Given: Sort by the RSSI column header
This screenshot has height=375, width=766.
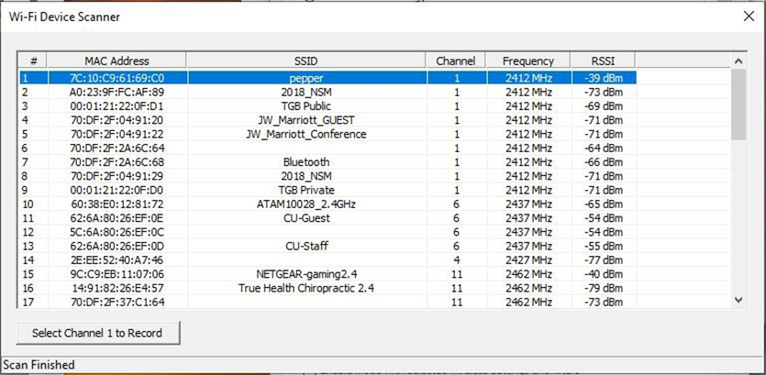Looking at the screenshot, I should pyautogui.click(x=603, y=61).
